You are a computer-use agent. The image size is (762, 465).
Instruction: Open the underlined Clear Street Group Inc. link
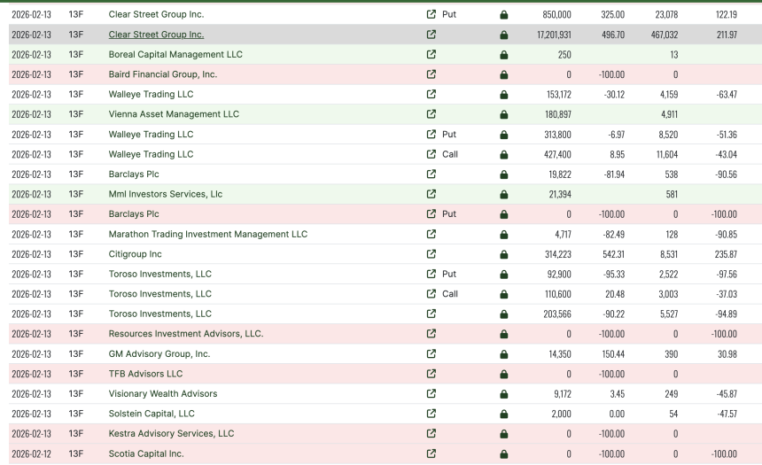[x=156, y=35]
